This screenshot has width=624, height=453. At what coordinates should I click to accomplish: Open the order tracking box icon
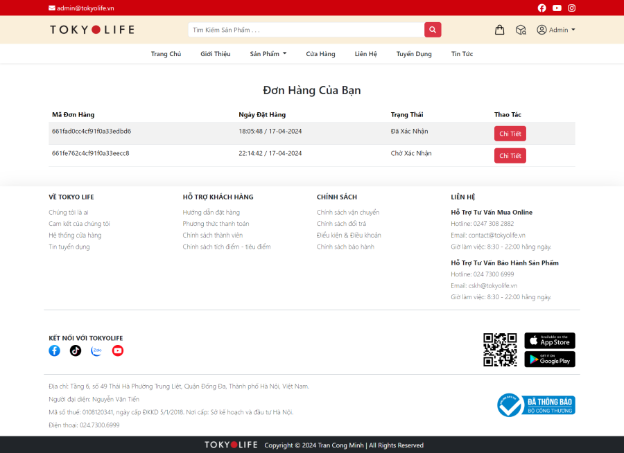521,30
